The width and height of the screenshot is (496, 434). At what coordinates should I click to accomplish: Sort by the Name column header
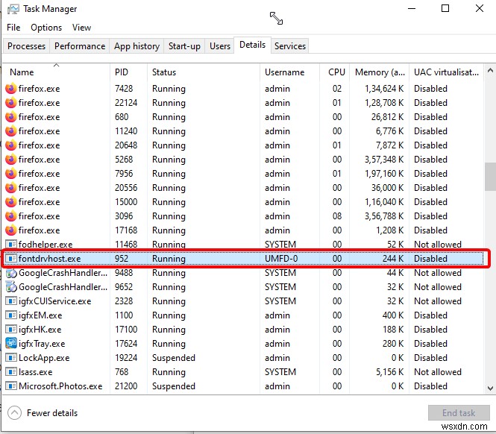pyautogui.click(x=56, y=72)
